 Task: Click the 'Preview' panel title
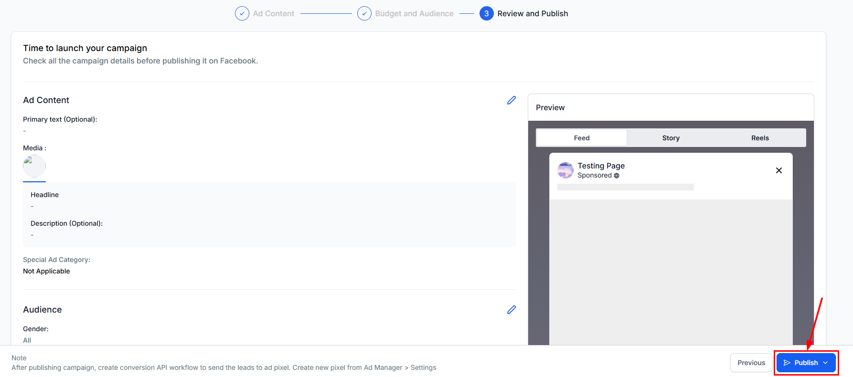click(550, 107)
